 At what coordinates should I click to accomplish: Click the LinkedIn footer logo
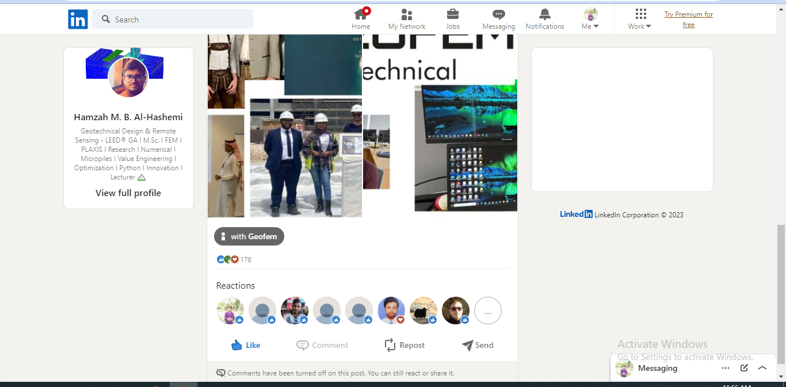pyautogui.click(x=576, y=214)
